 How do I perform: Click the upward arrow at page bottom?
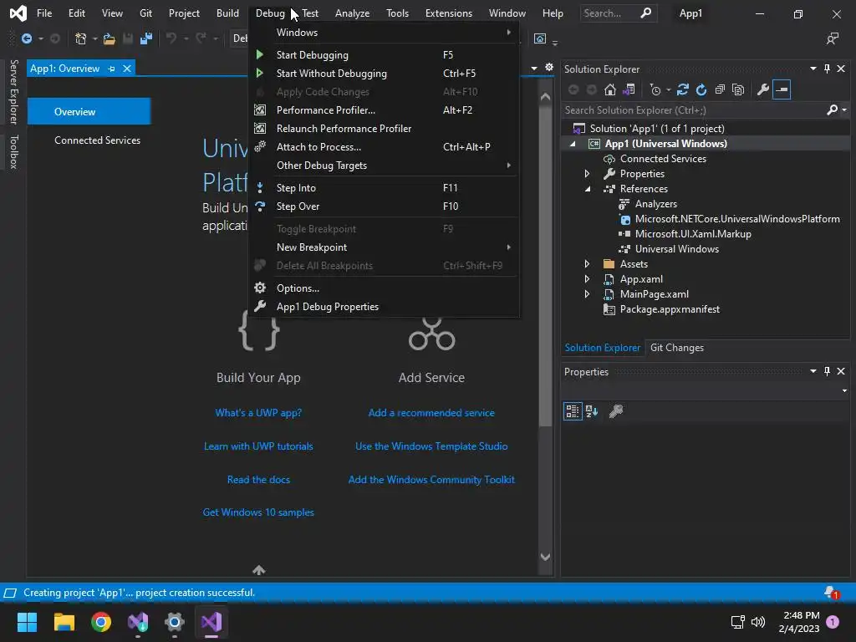(x=259, y=570)
